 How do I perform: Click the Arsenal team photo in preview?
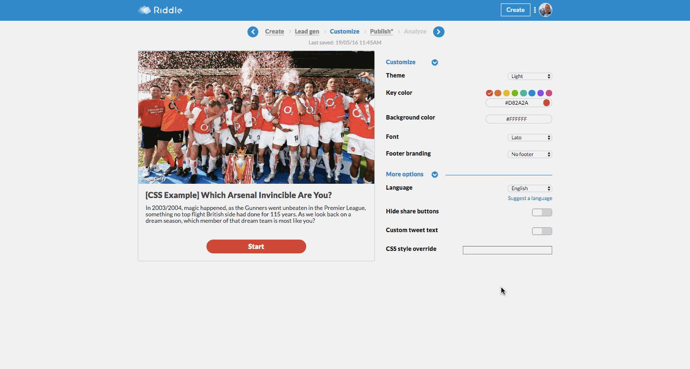coord(256,117)
